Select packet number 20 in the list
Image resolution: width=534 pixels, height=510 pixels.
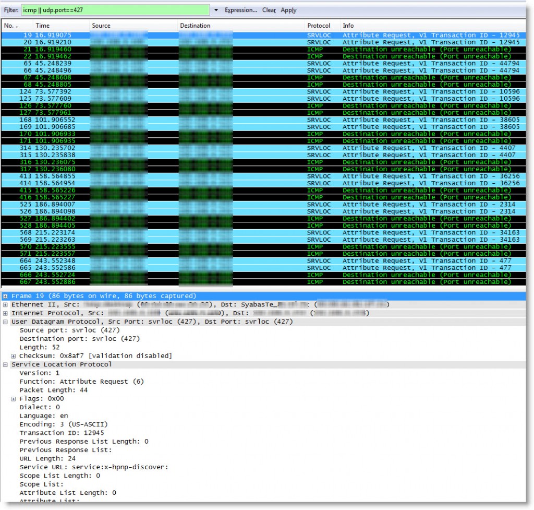pos(263,42)
